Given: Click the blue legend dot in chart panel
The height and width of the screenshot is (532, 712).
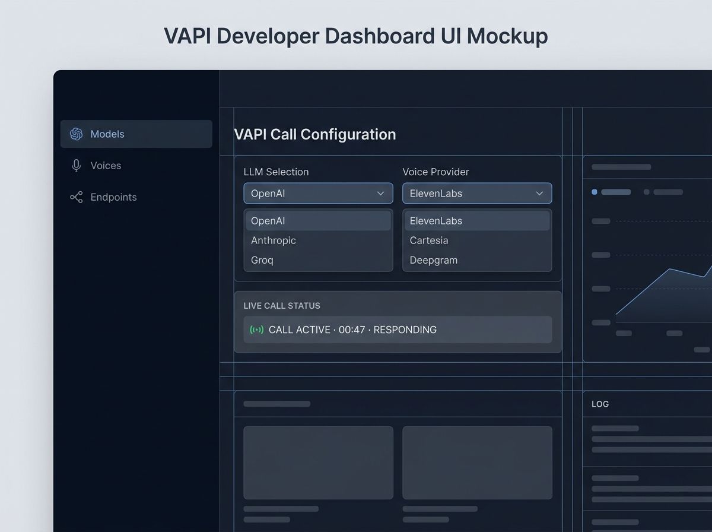Looking at the screenshot, I should pyautogui.click(x=595, y=192).
